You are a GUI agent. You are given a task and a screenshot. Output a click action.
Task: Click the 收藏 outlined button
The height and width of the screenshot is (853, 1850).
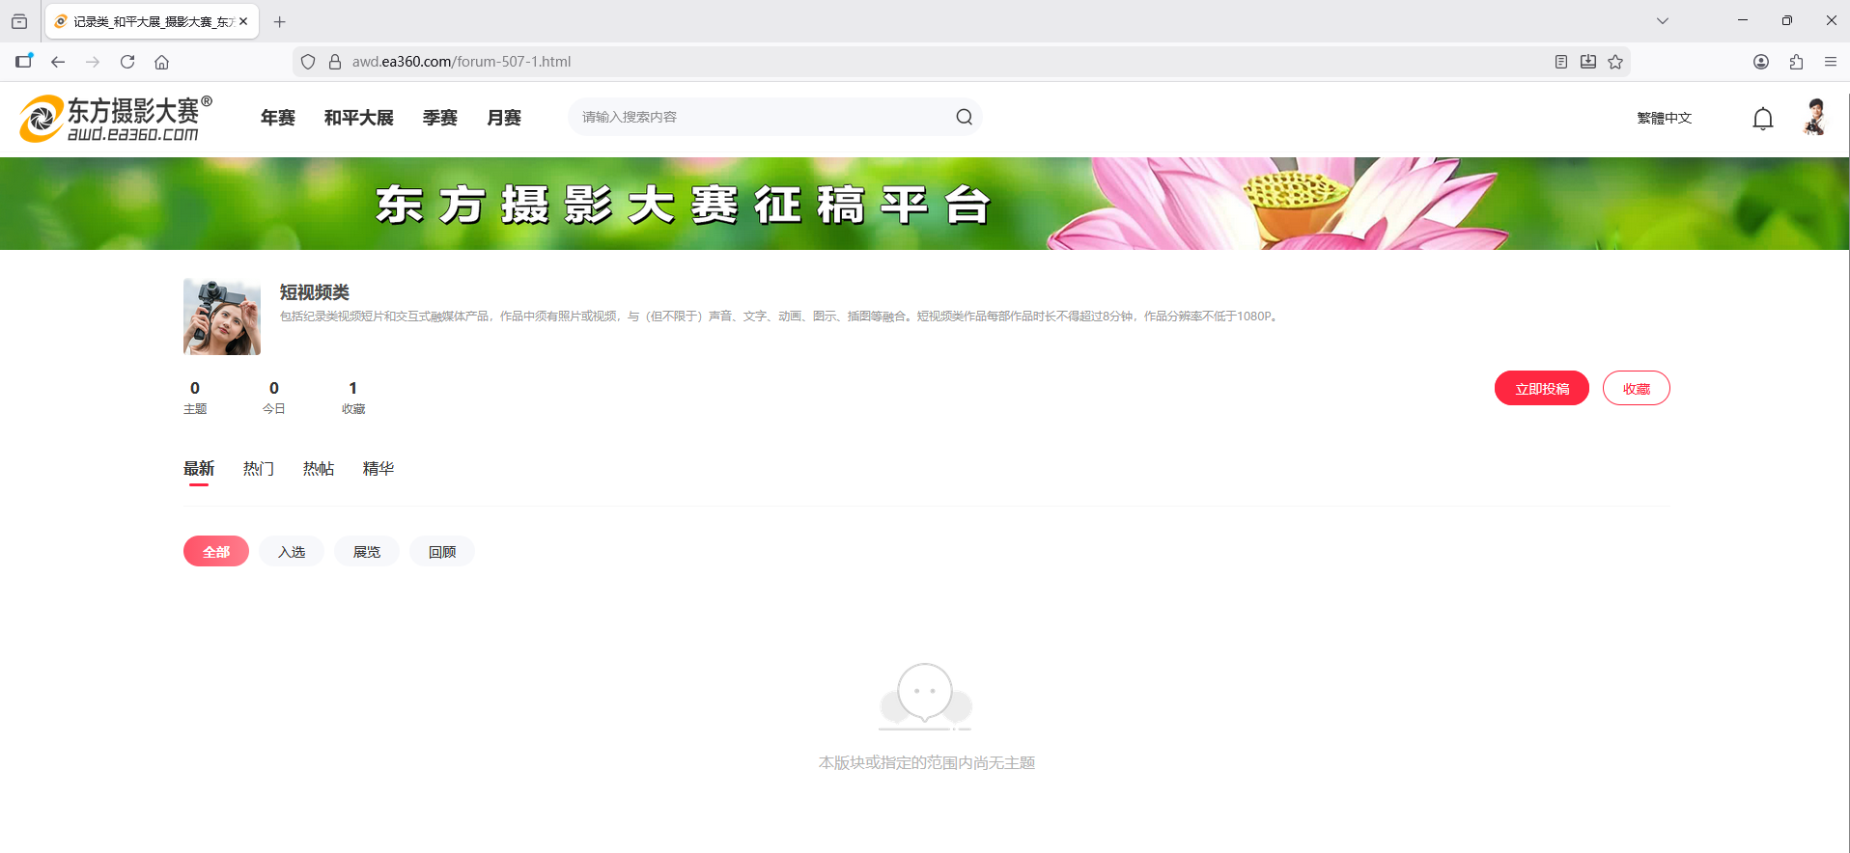[x=1636, y=389]
